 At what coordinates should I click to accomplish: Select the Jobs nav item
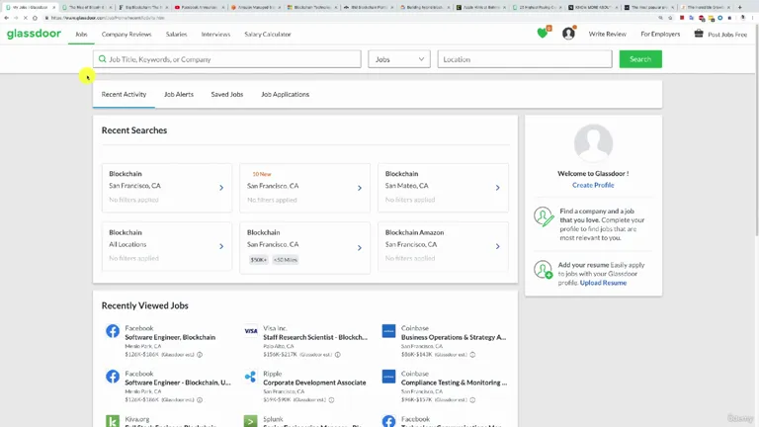coord(81,34)
